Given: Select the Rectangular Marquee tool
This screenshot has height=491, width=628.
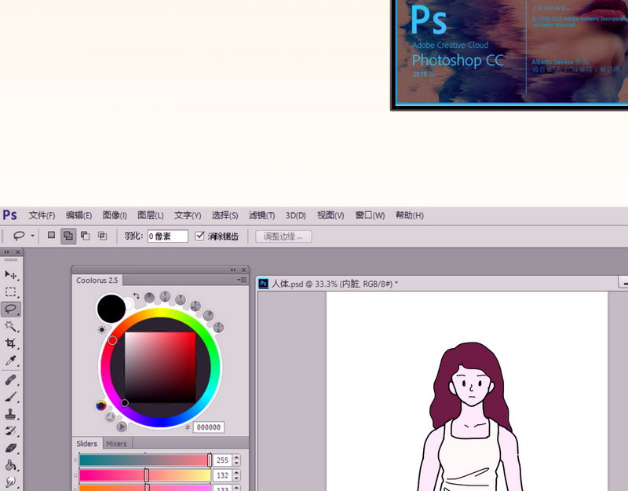Looking at the screenshot, I should 11,291.
